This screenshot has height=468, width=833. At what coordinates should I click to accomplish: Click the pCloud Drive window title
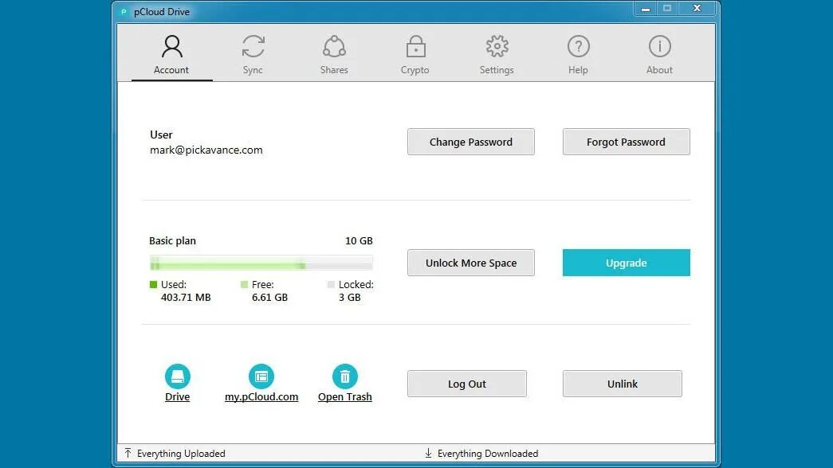coord(162,12)
